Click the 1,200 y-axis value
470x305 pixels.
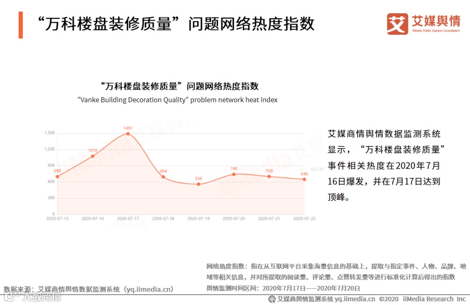click(50, 149)
